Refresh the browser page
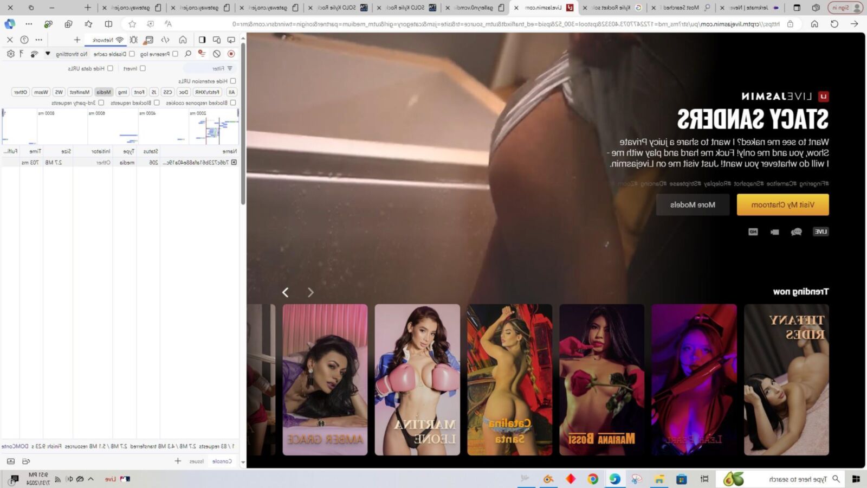This screenshot has width=867, height=488. [x=834, y=24]
